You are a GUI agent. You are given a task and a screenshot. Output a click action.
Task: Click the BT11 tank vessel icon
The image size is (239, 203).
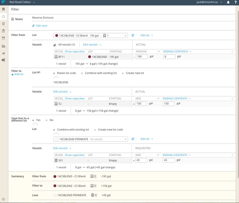tap(56, 57)
